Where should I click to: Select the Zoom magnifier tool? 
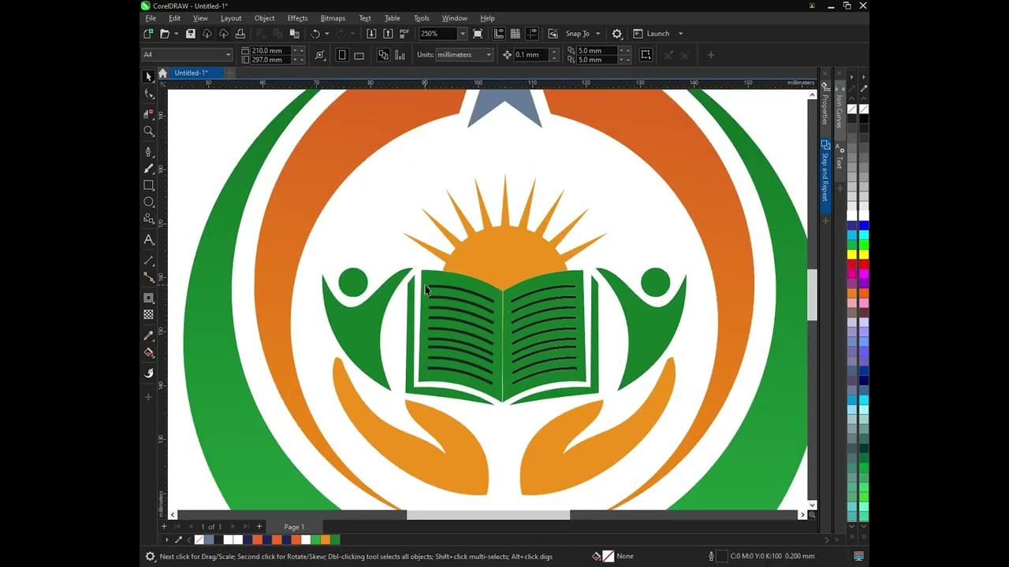[x=148, y=132]
